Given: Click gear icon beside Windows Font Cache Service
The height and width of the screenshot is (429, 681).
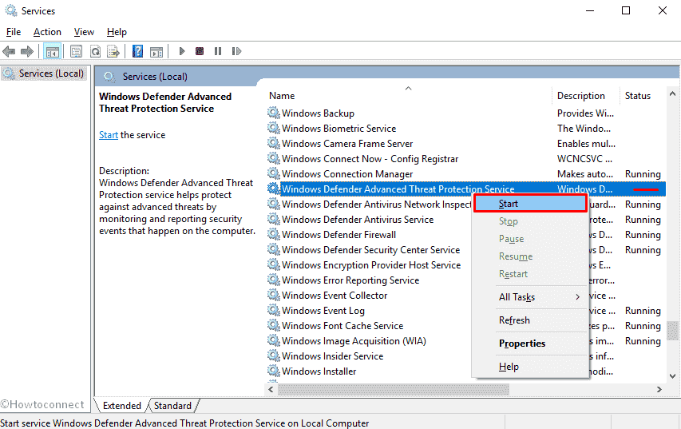Looking at the screenshot, I should 273,326.
